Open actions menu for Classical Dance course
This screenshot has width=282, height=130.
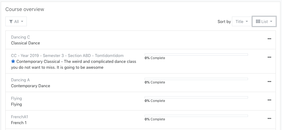[x=269, y=39]
